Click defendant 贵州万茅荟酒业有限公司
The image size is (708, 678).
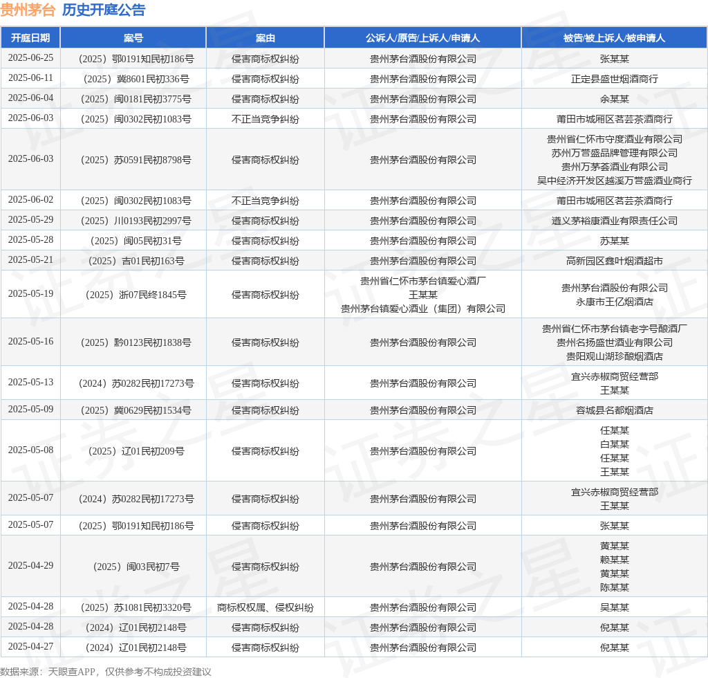point(614,167)
